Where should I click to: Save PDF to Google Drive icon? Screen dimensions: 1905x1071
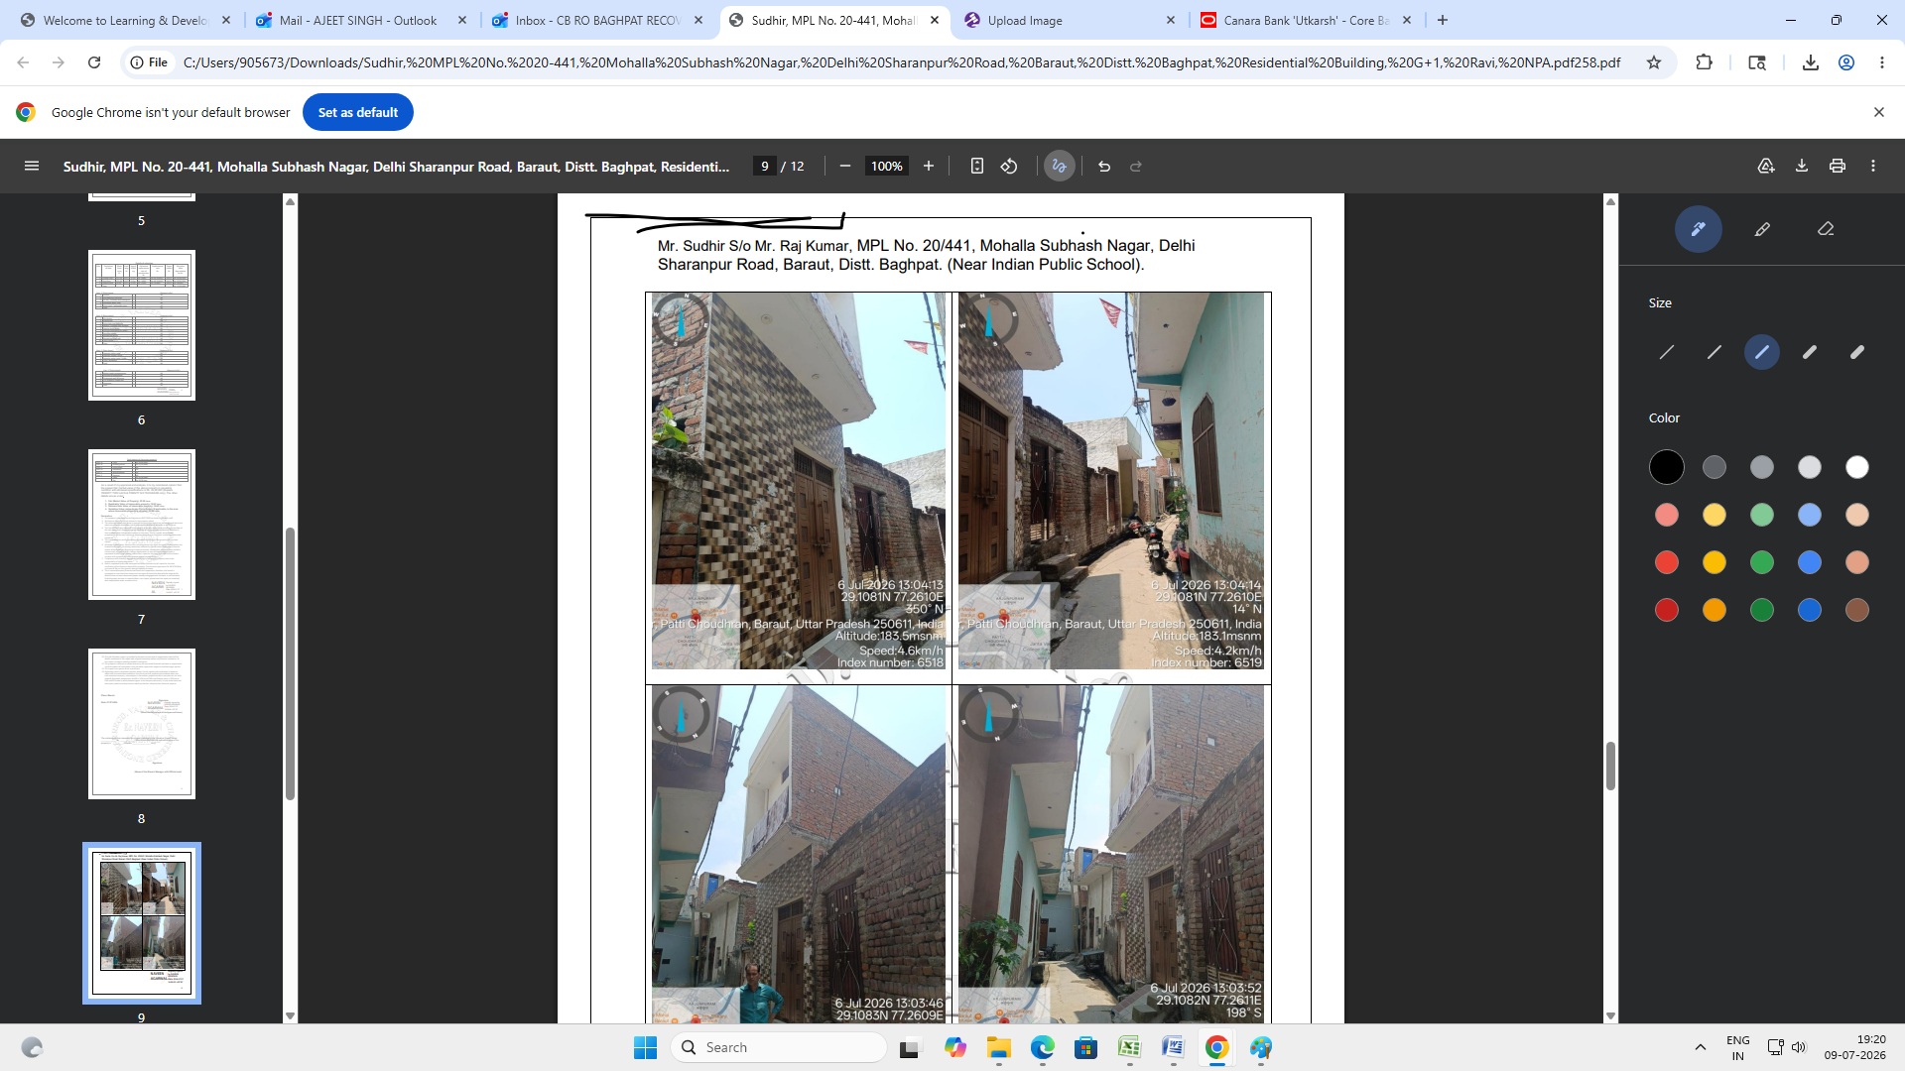(x=1766, y=167)
